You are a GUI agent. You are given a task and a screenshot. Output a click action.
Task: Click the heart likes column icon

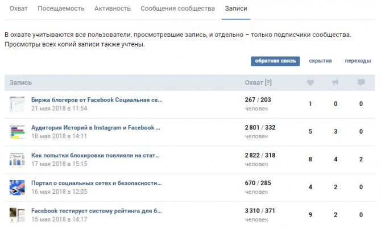(310, 82)
